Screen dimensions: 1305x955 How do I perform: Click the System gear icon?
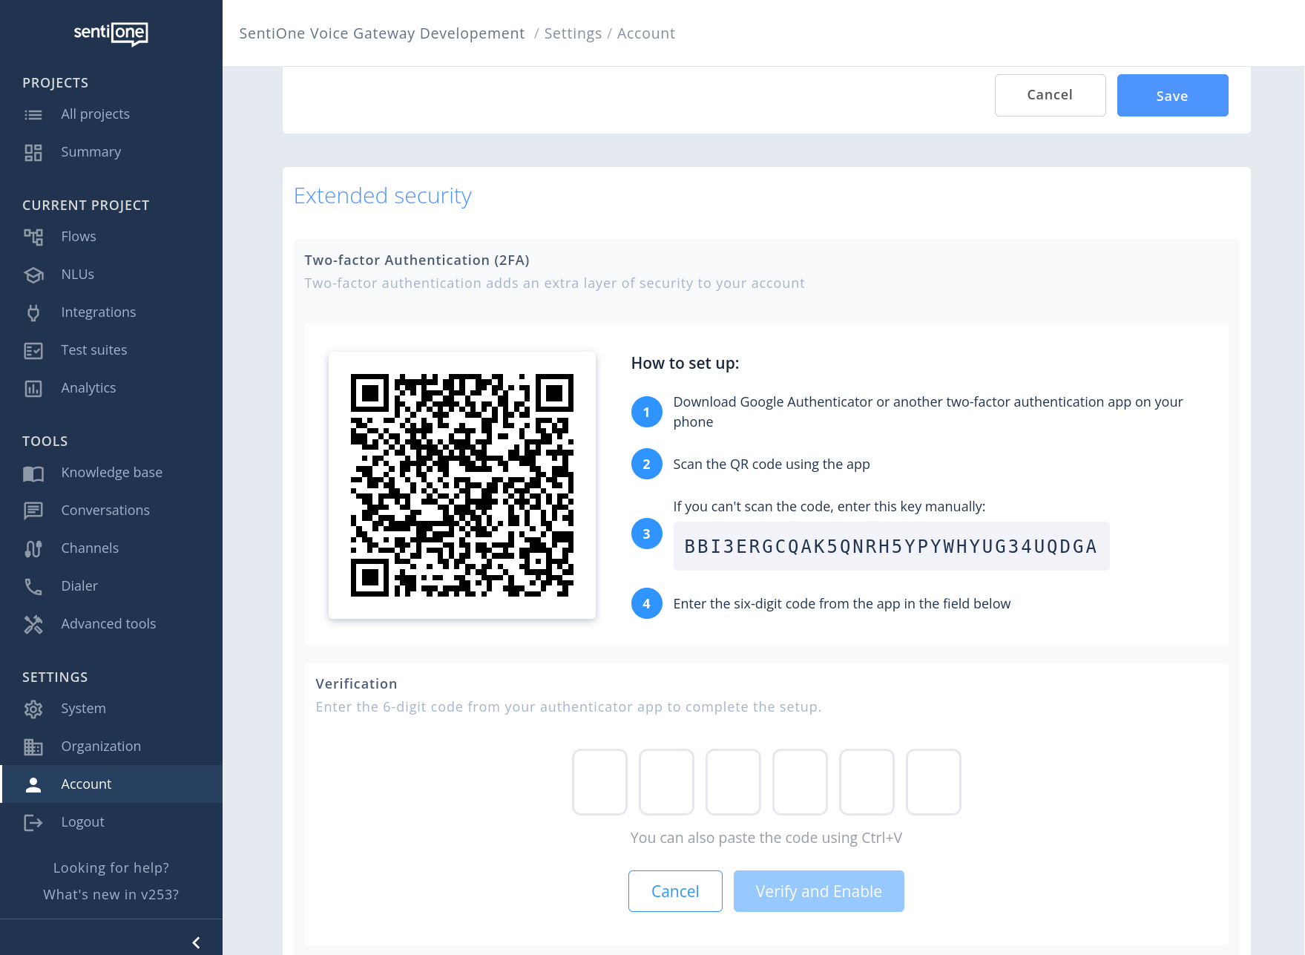(x=33, y=709)
